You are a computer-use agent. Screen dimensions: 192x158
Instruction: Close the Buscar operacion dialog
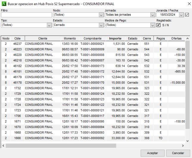(x=188, y=4)
